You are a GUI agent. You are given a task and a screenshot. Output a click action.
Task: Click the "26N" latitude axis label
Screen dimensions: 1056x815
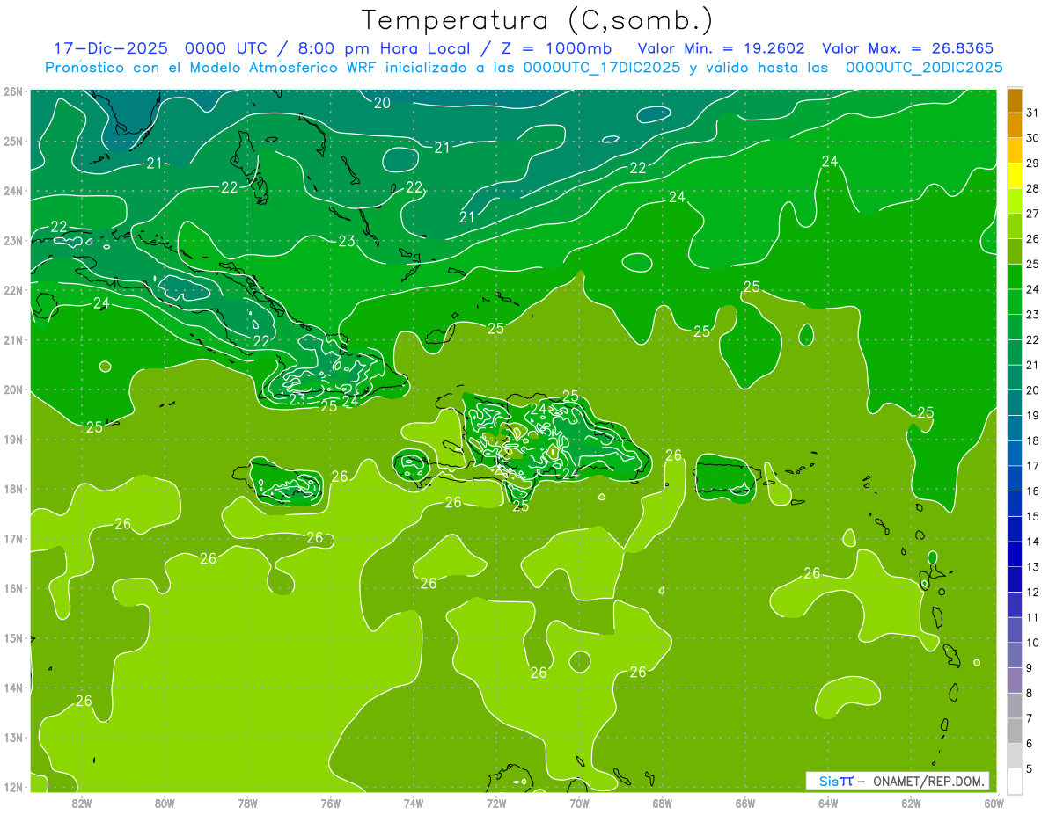click(13, 91)
